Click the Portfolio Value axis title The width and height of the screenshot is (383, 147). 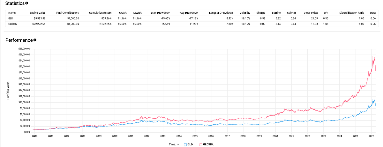(8, 90)
